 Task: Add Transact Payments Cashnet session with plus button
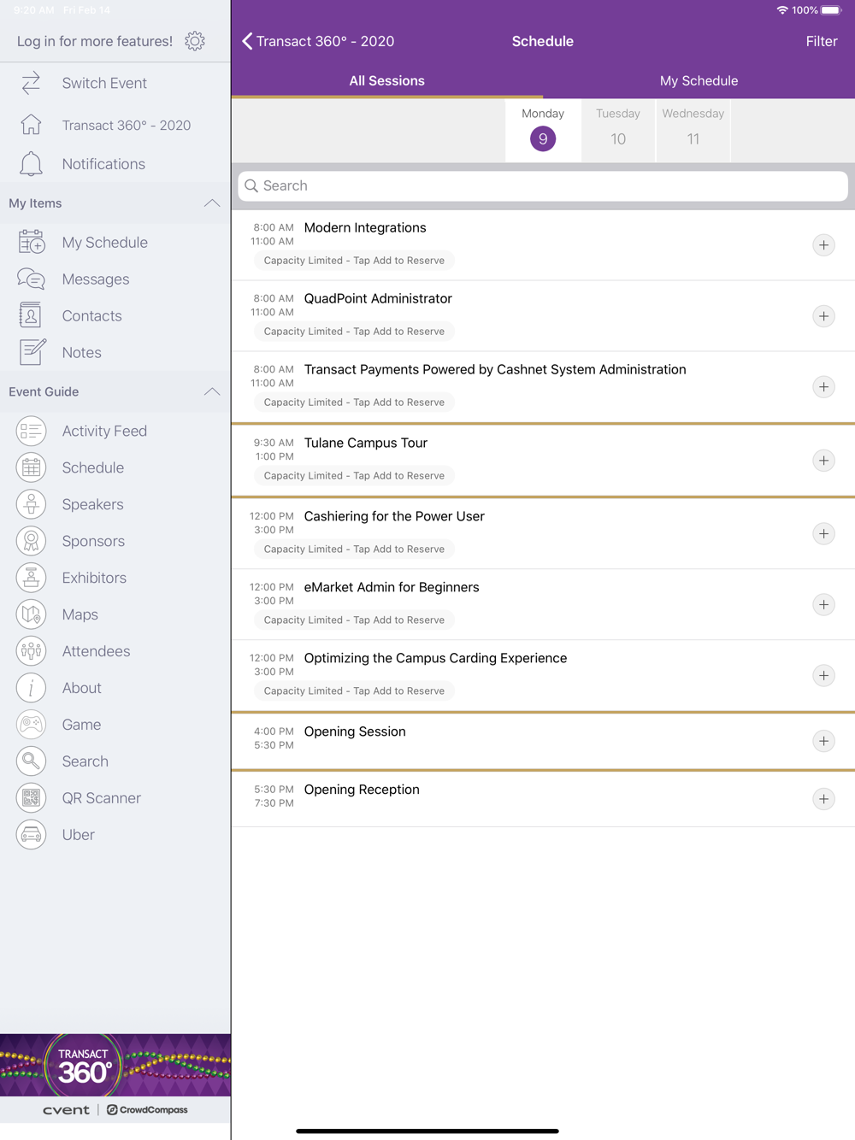(x=823, y=387)
